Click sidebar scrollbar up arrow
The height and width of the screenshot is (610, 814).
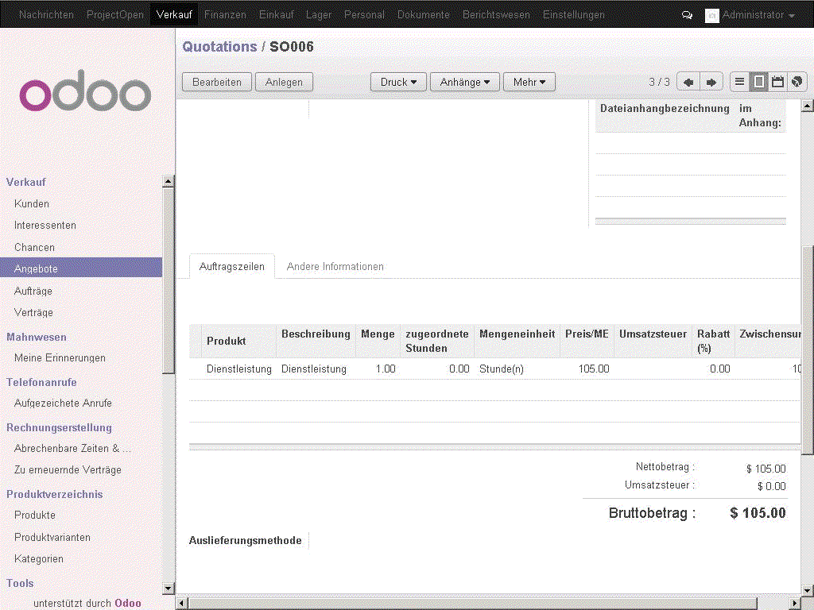(169, 182)
